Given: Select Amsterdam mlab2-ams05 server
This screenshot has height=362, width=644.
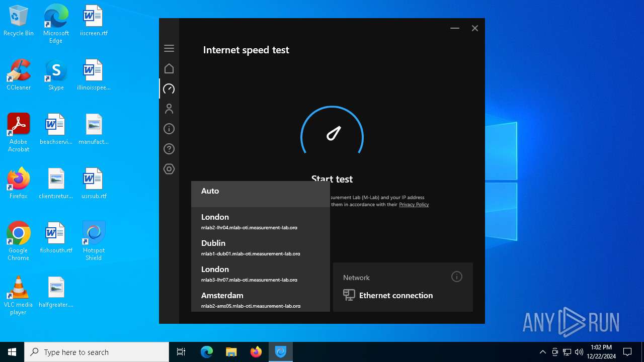Looking at the screenshot, I should click(x=261, y=299).
